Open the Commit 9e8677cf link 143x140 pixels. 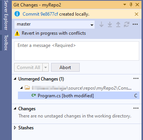[x=40, y=14]
